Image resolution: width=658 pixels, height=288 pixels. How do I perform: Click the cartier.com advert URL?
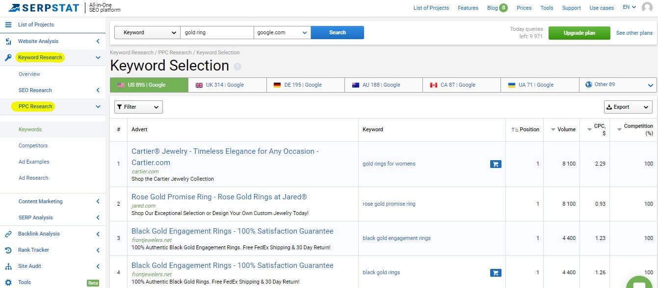[x=145, y=171]
